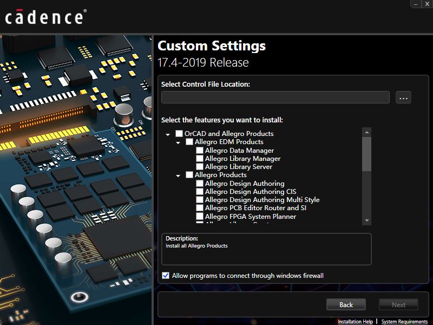433x325 pixels.
Task: Check the Allegro EDM Products checkbox
Action: (189, 142)
